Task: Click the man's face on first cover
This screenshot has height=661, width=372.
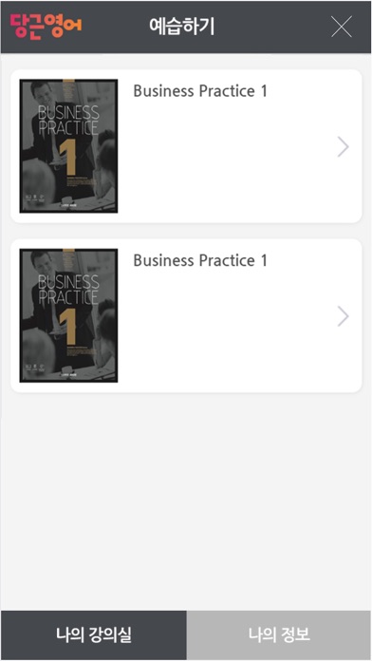Action: tap(41, 93)
